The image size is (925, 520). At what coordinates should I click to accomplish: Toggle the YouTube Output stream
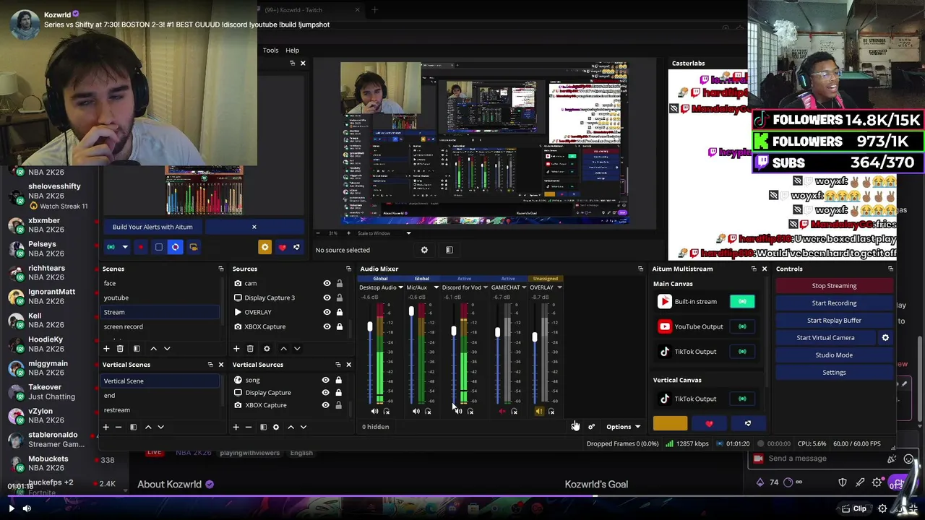pyautogui.click(x=742, y=326)
